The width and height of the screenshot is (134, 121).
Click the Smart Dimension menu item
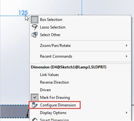pyautogui.click(x=54, y=120)
